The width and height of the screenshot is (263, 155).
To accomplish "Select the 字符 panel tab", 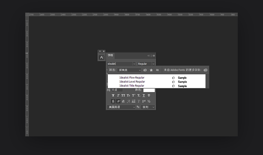I will coord(110,55).
